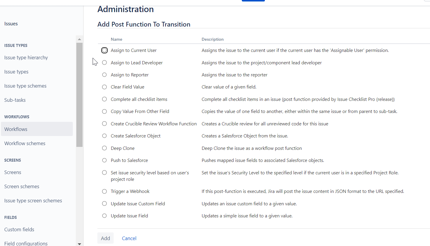Select the Create Salesforce Object option

click(x=104, y=136)
